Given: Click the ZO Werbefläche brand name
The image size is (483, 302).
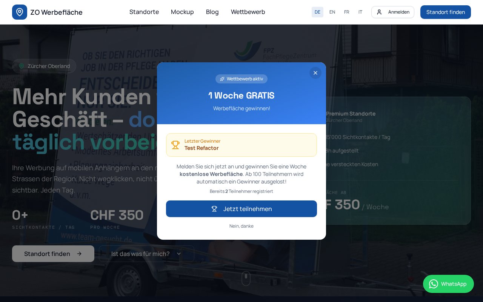Looking at the screenshot, I should point(56,12).
